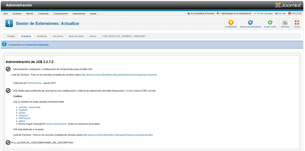Open the changelog/editor URL link

tap(118, 135)
